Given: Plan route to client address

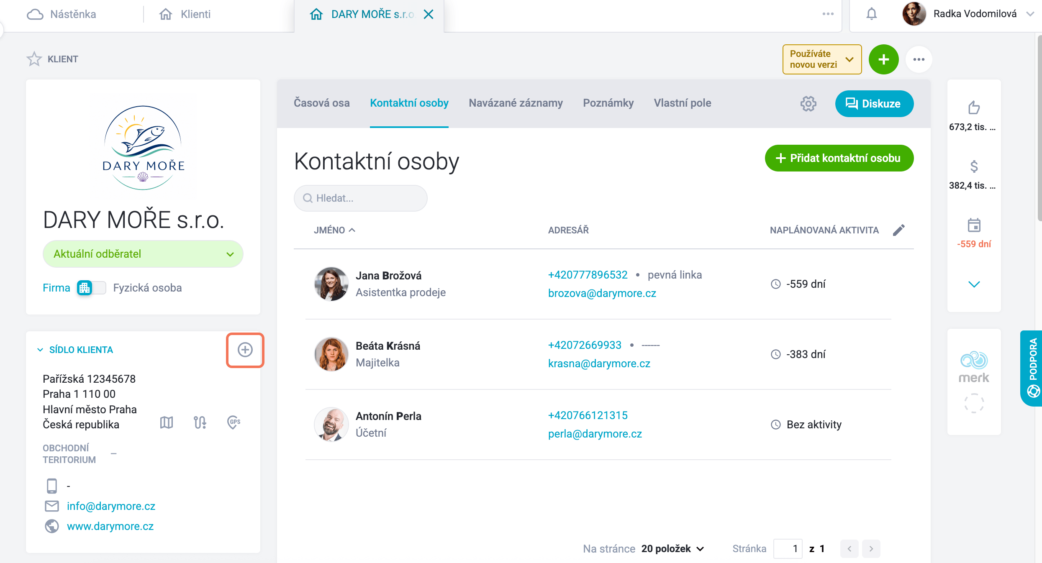Looking at the screenshot, I should (x=200, y=422).
